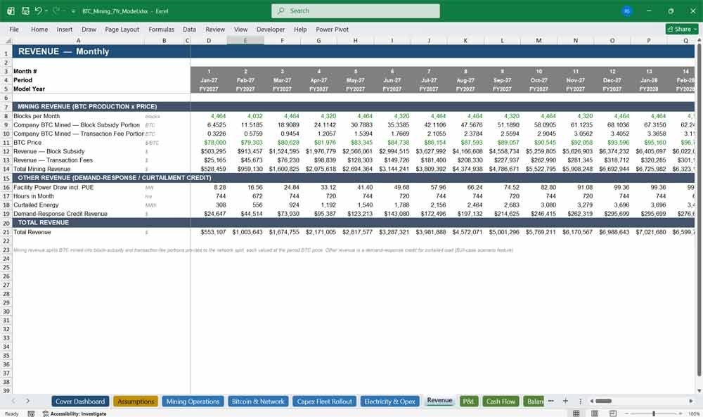This screenshot has width=703, height=417.
Task: Open the Review ribbon tab
Action: pos(215,29)
